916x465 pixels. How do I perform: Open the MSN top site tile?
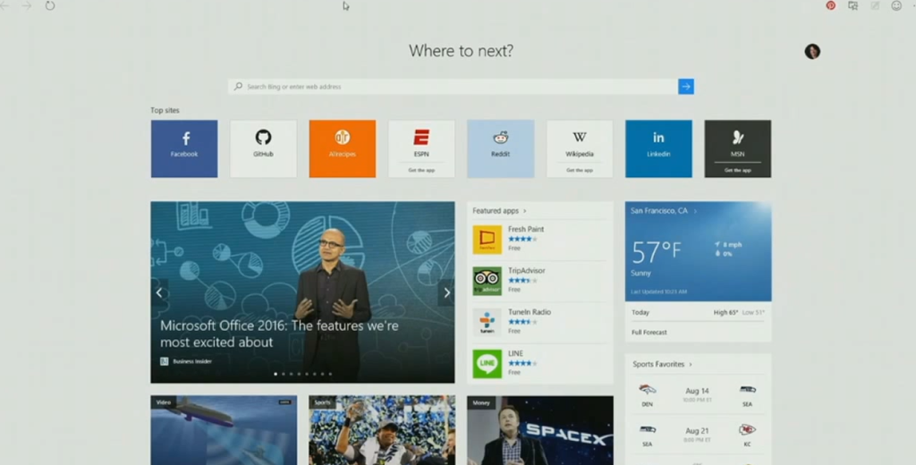point(738,149)
